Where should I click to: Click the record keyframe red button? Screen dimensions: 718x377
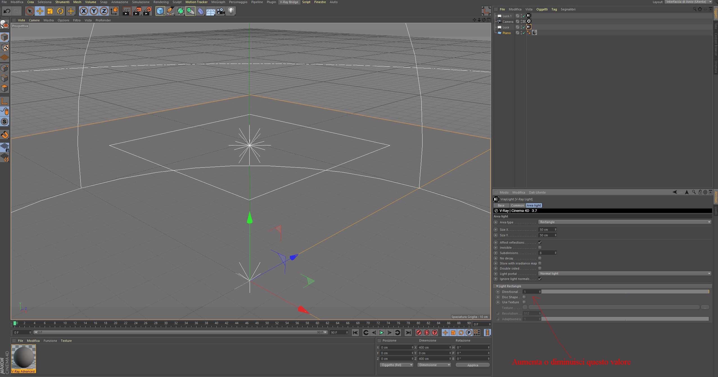tap(419, 333)
